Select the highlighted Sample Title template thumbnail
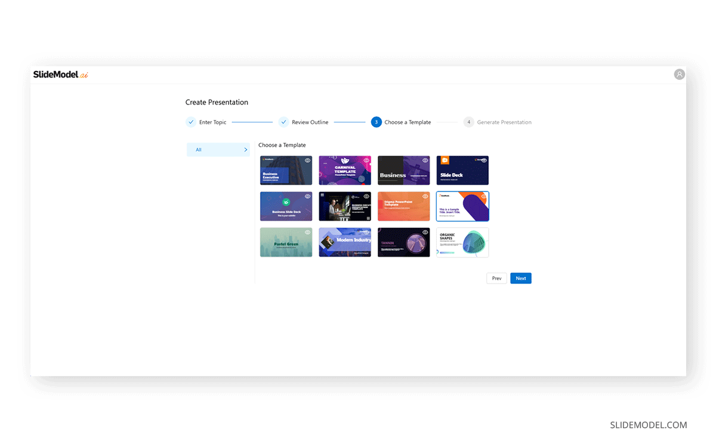 coord(462,206)
